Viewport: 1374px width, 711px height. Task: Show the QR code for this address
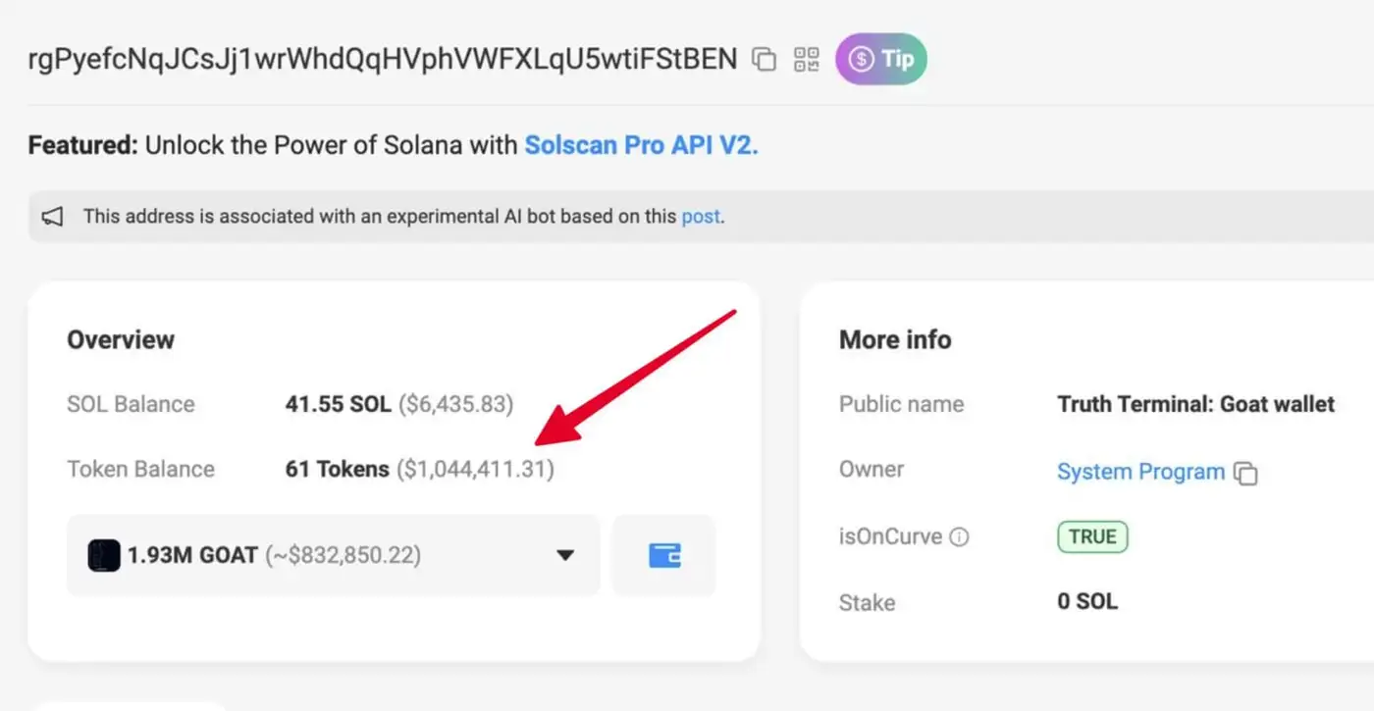point(806,60)
